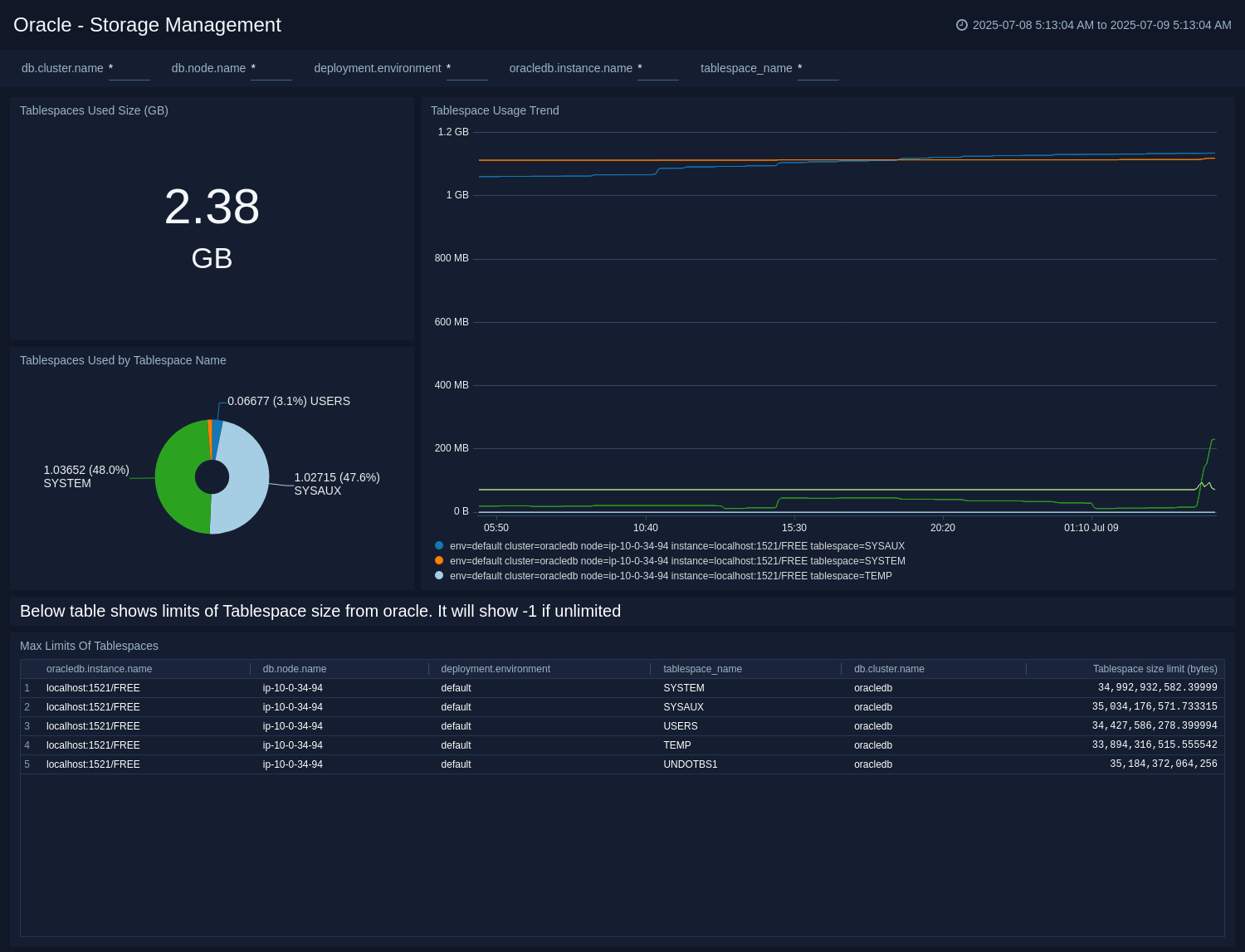Click the value 33,894,316,515.555542
The height and width of the screenshot is (952, 1245).
(x=1155, y=745)
